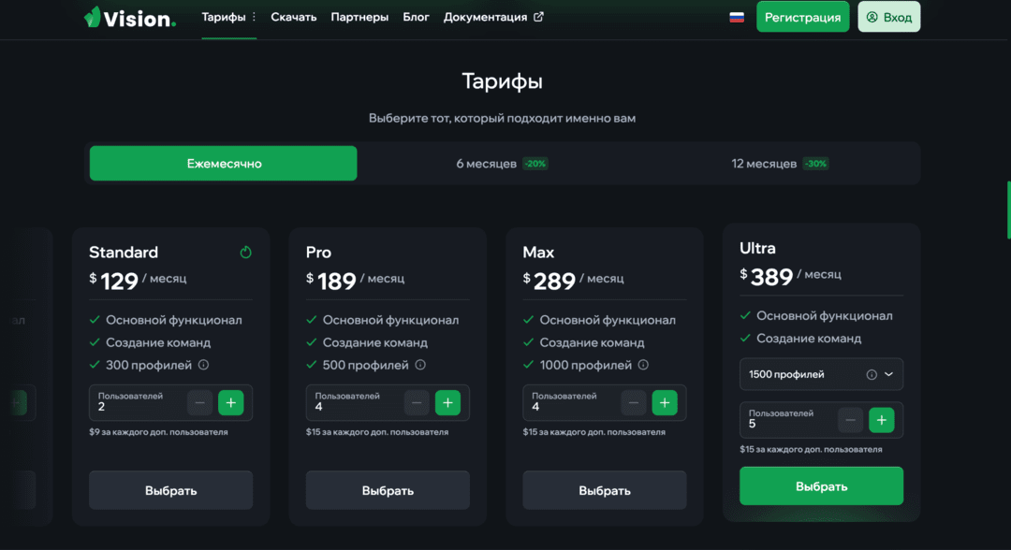Switch to 6 месяцев billing

tap(502, 164)
